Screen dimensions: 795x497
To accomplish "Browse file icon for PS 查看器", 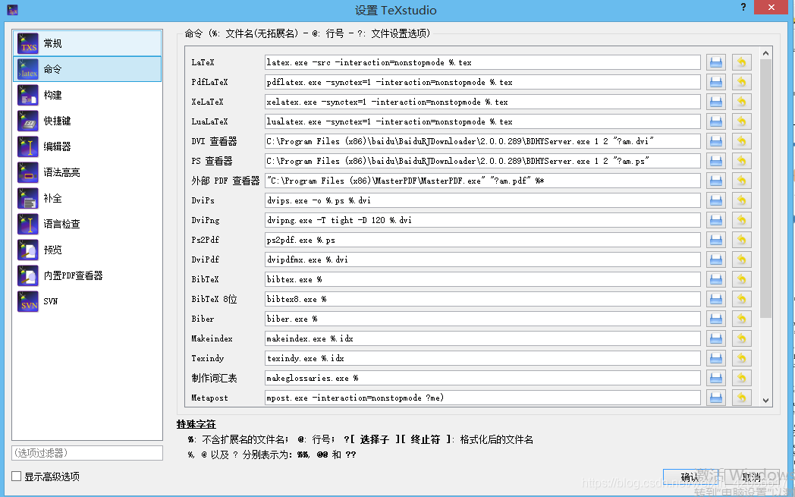I will coord(716,161).
